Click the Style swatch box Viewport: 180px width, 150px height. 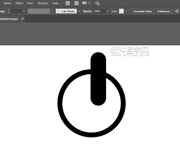121,11
